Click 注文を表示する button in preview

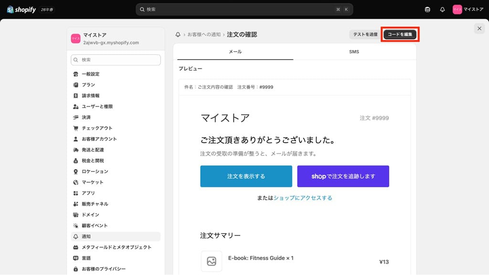[246, 176]
